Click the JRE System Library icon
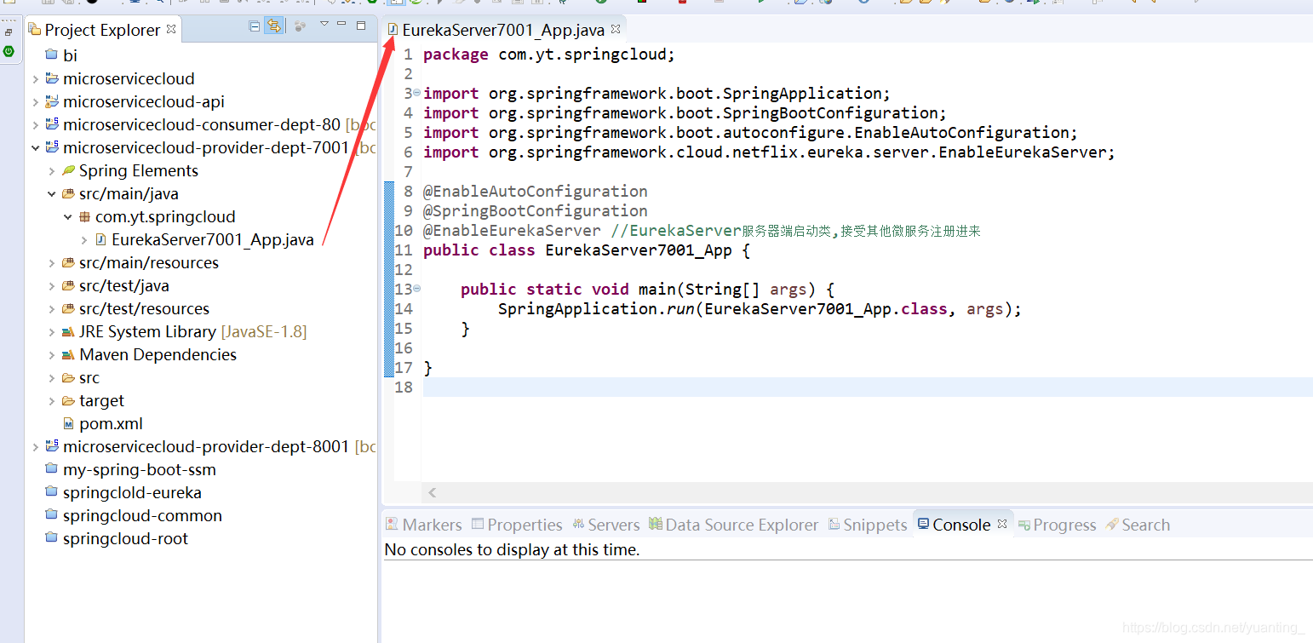 [x=68, y=332]
